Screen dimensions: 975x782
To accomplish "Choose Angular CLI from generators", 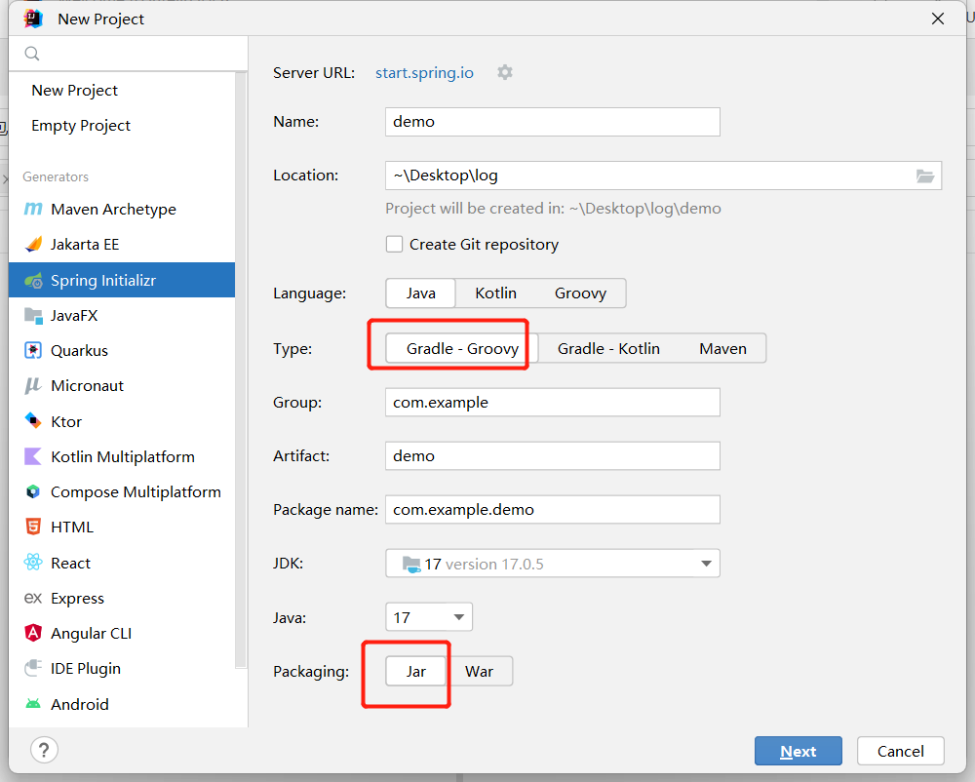I will point(91,634).
